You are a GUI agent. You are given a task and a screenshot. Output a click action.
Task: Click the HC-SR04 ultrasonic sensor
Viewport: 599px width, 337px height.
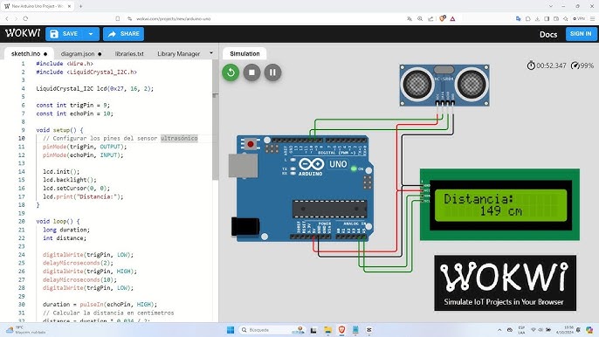point(444,85)
